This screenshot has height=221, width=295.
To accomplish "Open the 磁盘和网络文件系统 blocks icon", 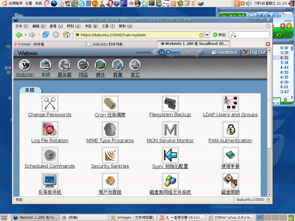I will pyautogui.click(x=170, y=181).
